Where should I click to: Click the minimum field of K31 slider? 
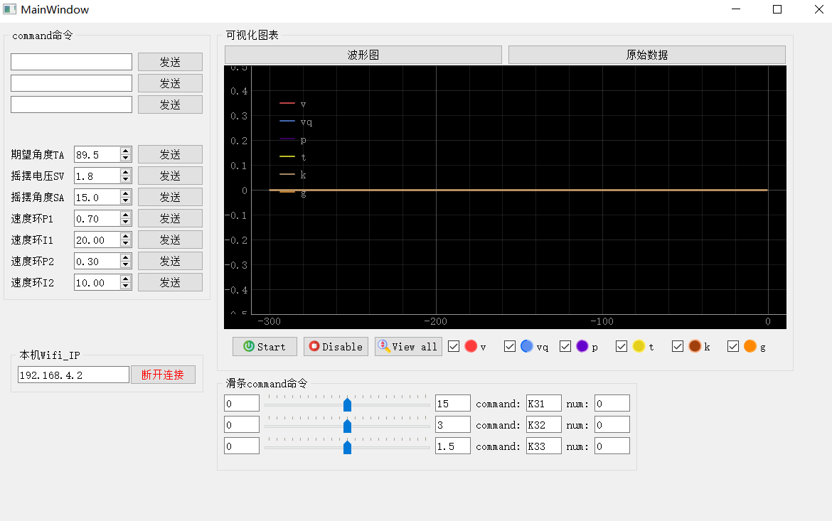point(242,403)
